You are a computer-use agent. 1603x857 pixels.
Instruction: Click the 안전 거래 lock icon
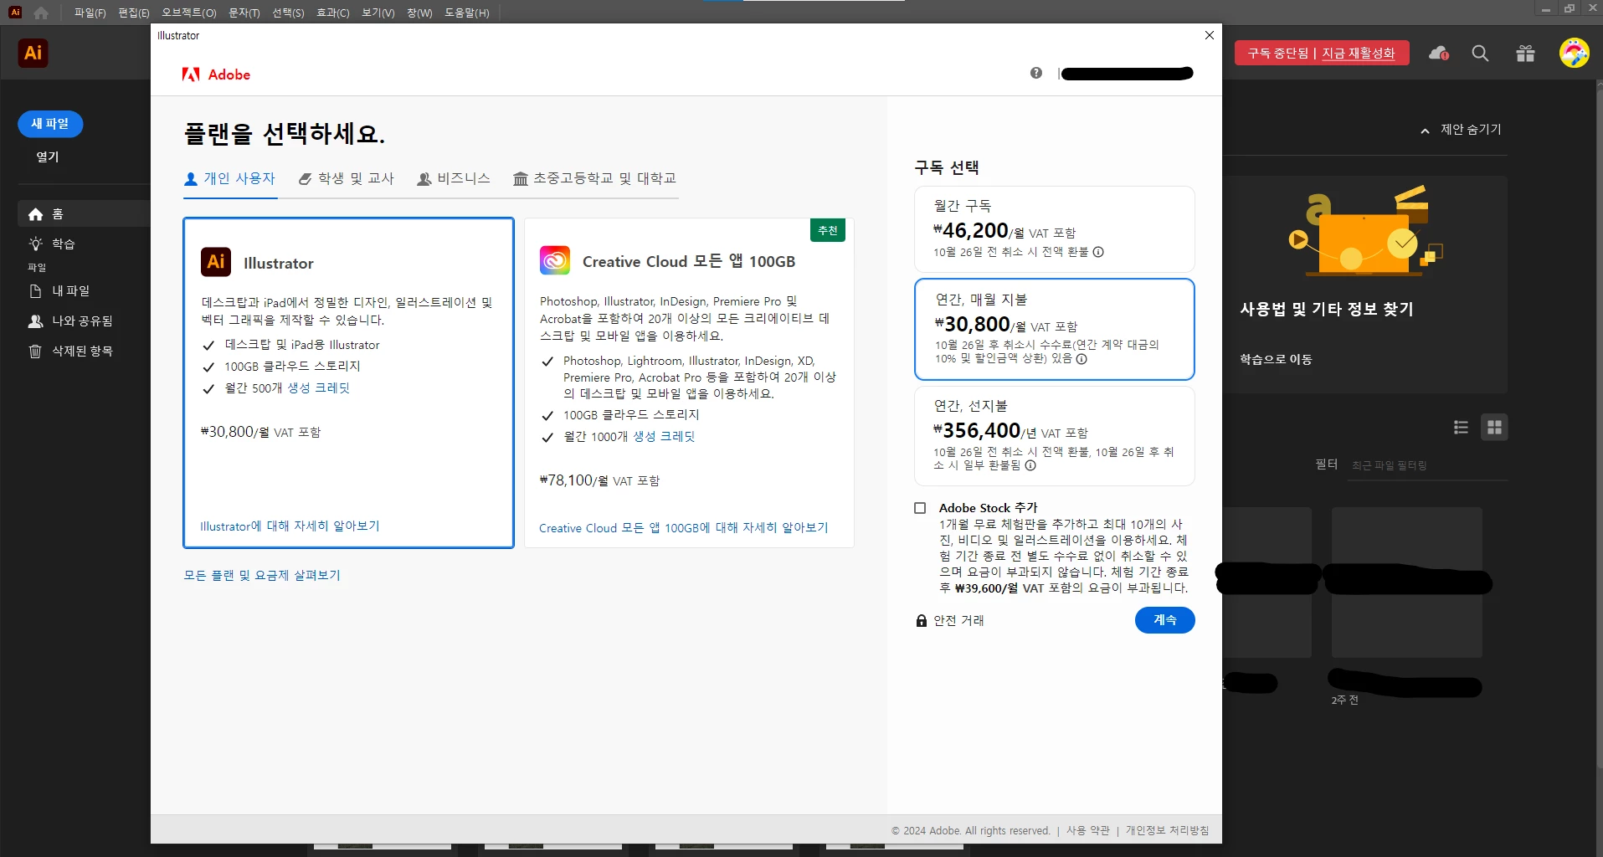pyautogui.click(x=922, y=620)
